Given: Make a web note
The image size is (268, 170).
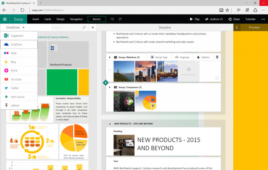Looking at the screenshot, I should coord(247,10).
